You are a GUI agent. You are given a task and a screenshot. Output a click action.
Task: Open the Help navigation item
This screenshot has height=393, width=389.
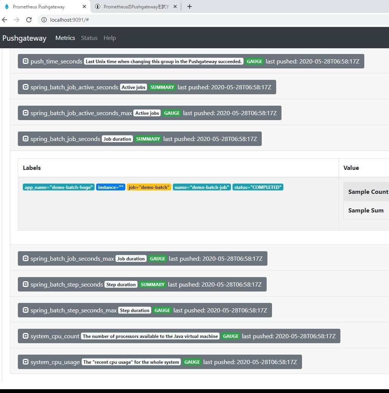point(110,38)
